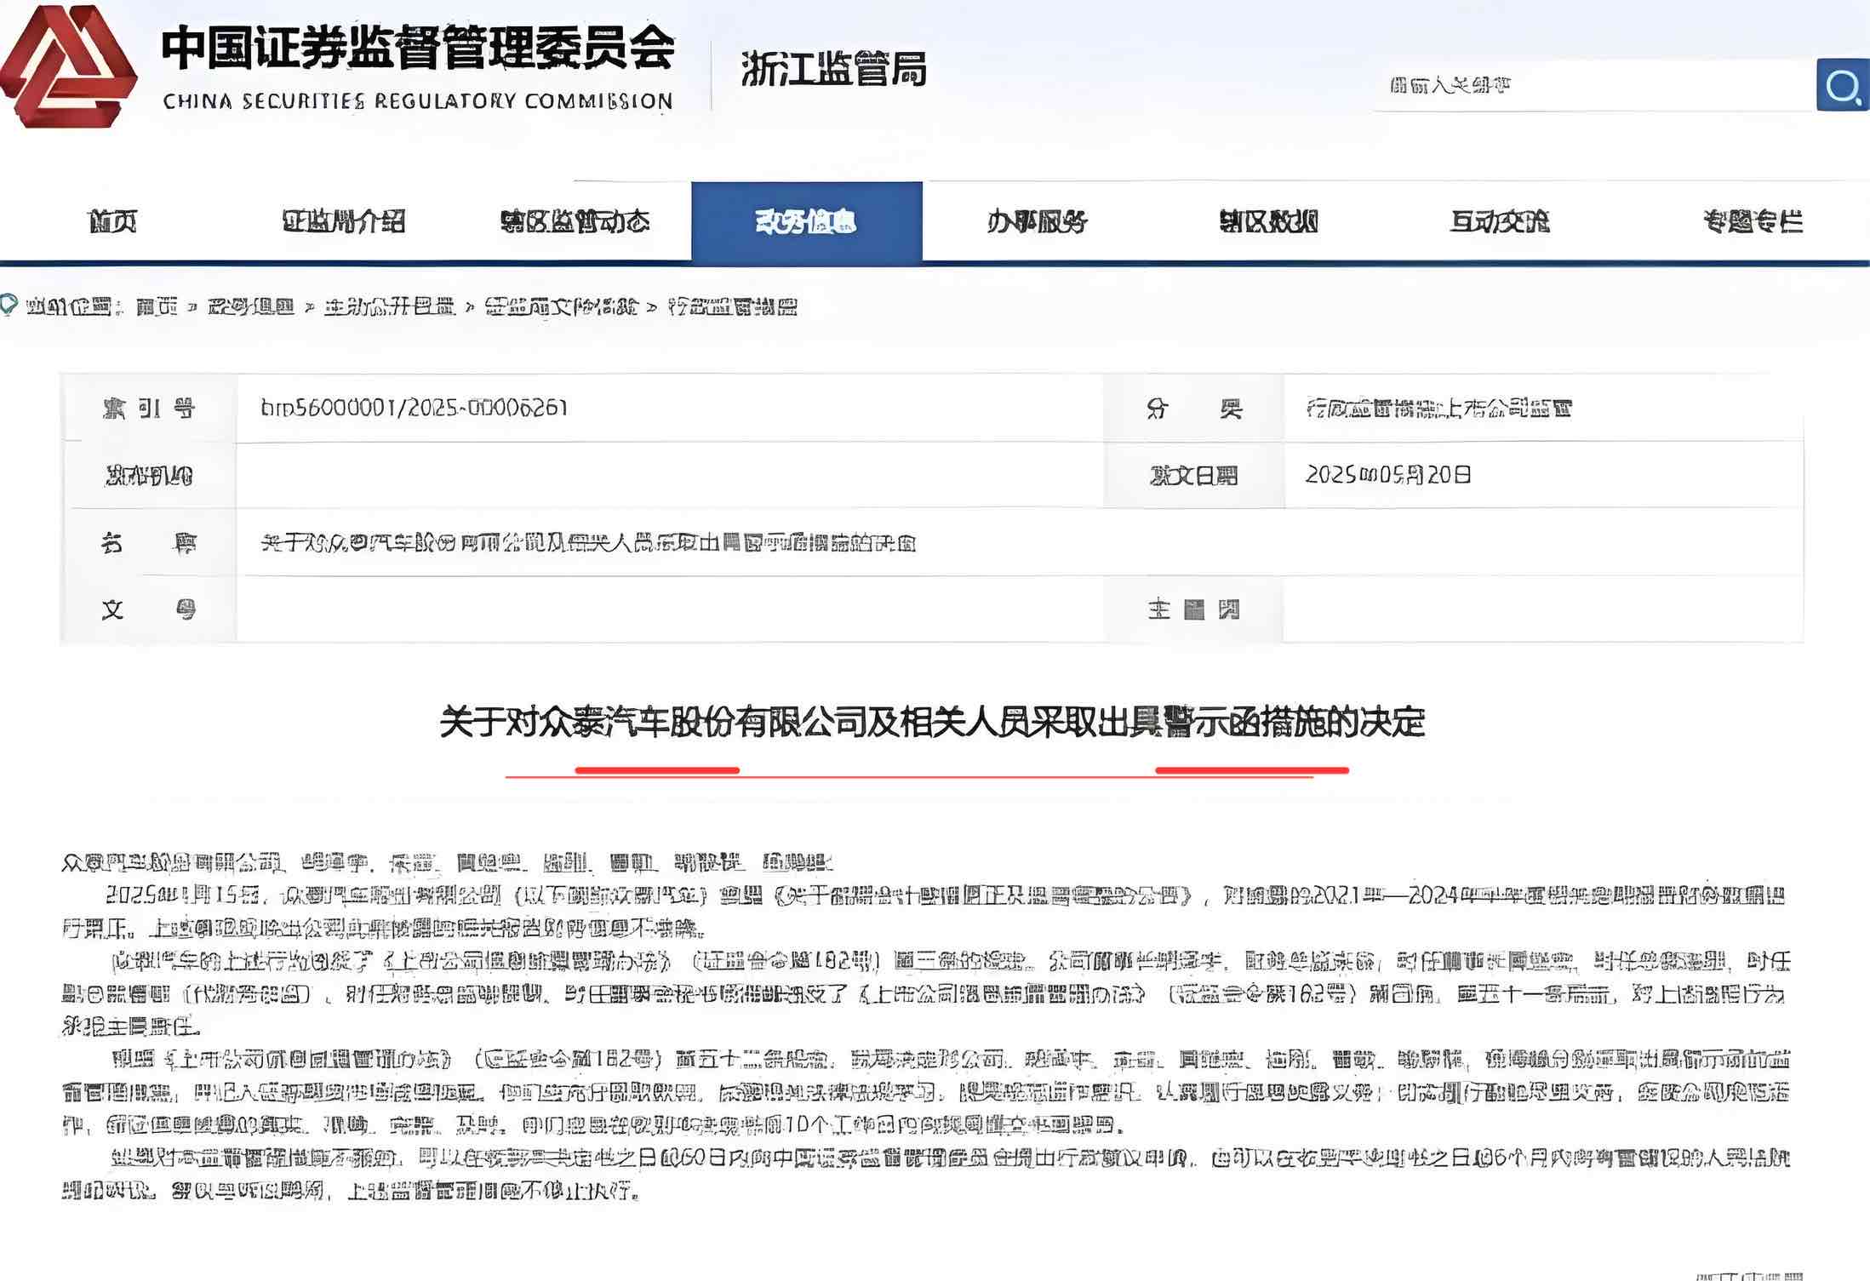This screenshot has height=1281, width=1870.
Task: Click the location pin icon in breadcrumb
Action: click(9, 305)
